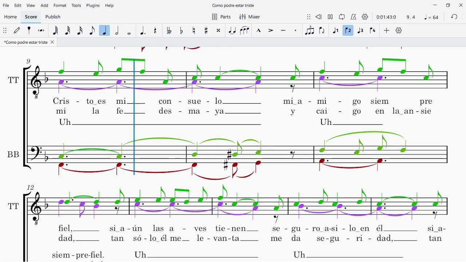Image resolution: width=466 pixels, height=262 pixels.
Task: Open the Parts dialog
Action: (x=222, y=17)
